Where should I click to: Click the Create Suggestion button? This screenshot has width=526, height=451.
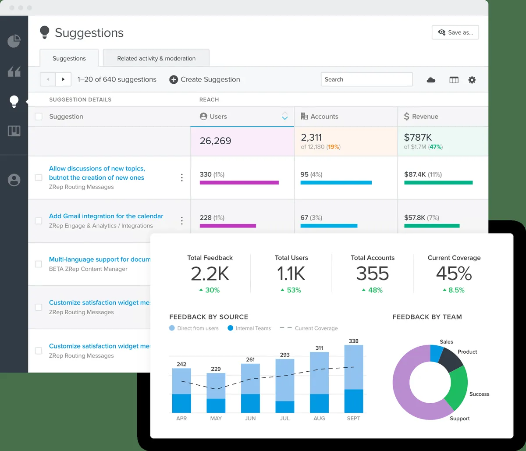[x=205, y=79]
